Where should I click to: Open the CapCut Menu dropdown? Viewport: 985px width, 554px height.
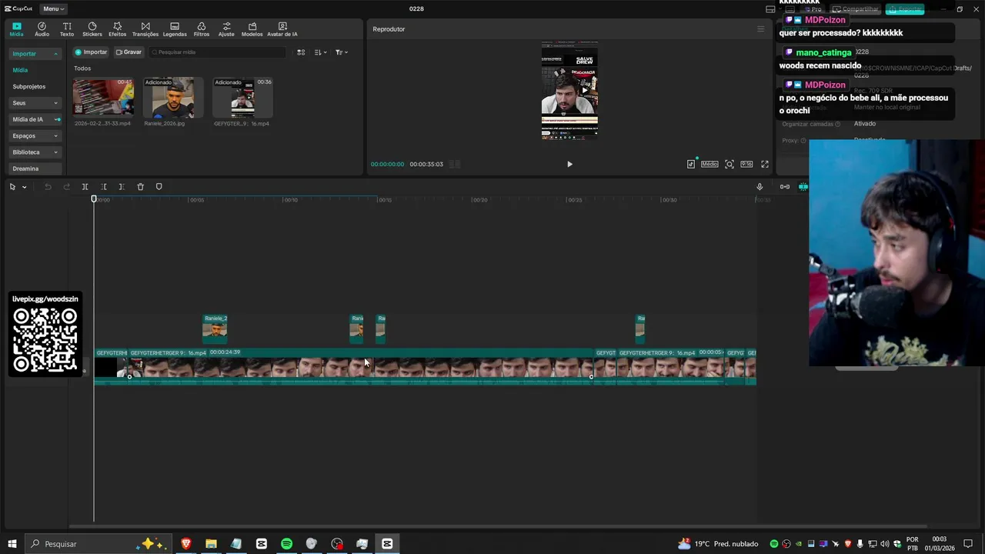(53, 8)
